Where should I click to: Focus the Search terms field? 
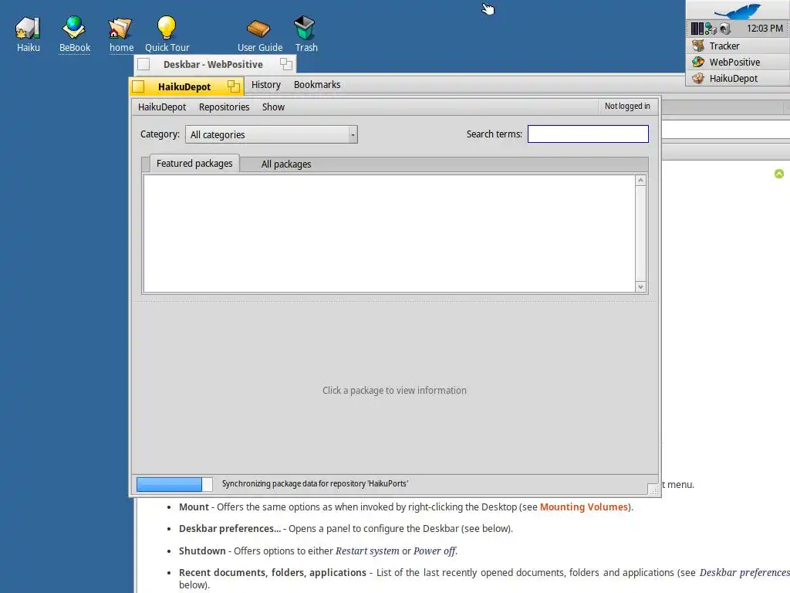click(x=588, y=134)
